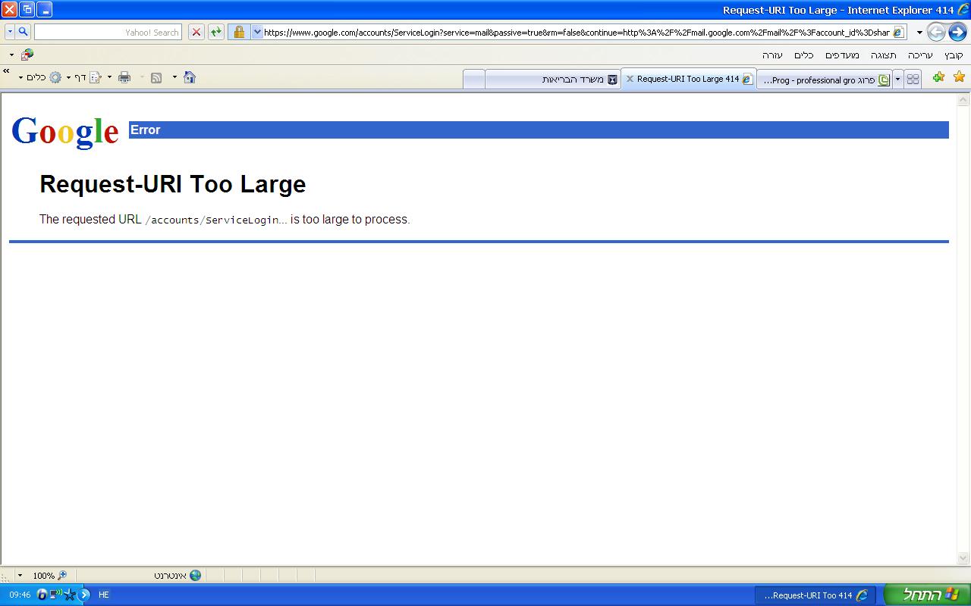Open the כלים (Tools) menu in menu bar
971x606 pixels.
pyautogui.click(x=804, y=55)
